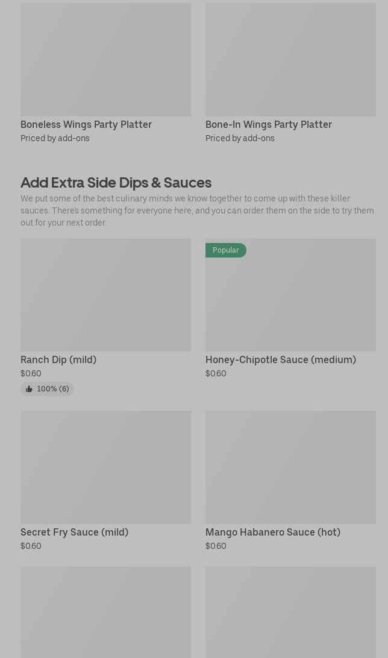Open the Boneless Wings Party Platter photo
The width and height of the screenshot is (388, 658).
(x=105, y=59)
